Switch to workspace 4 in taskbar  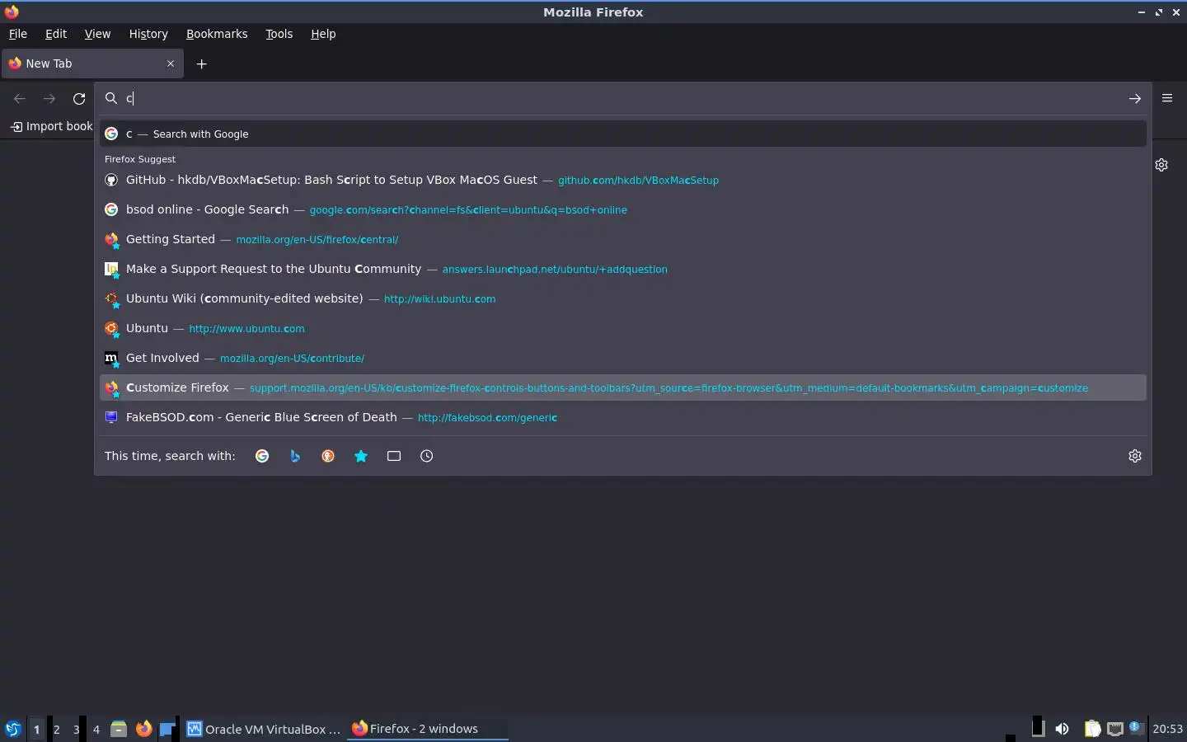click(x=96, y=729)
